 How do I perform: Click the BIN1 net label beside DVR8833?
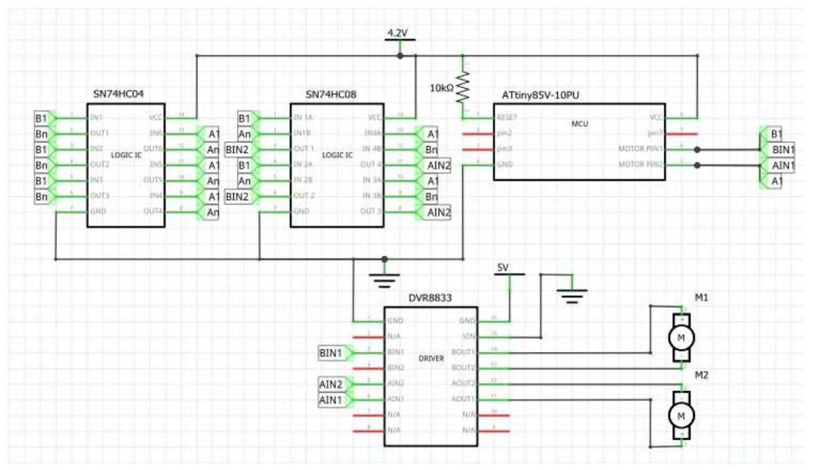pyautogui.click(x=335, y=352)
